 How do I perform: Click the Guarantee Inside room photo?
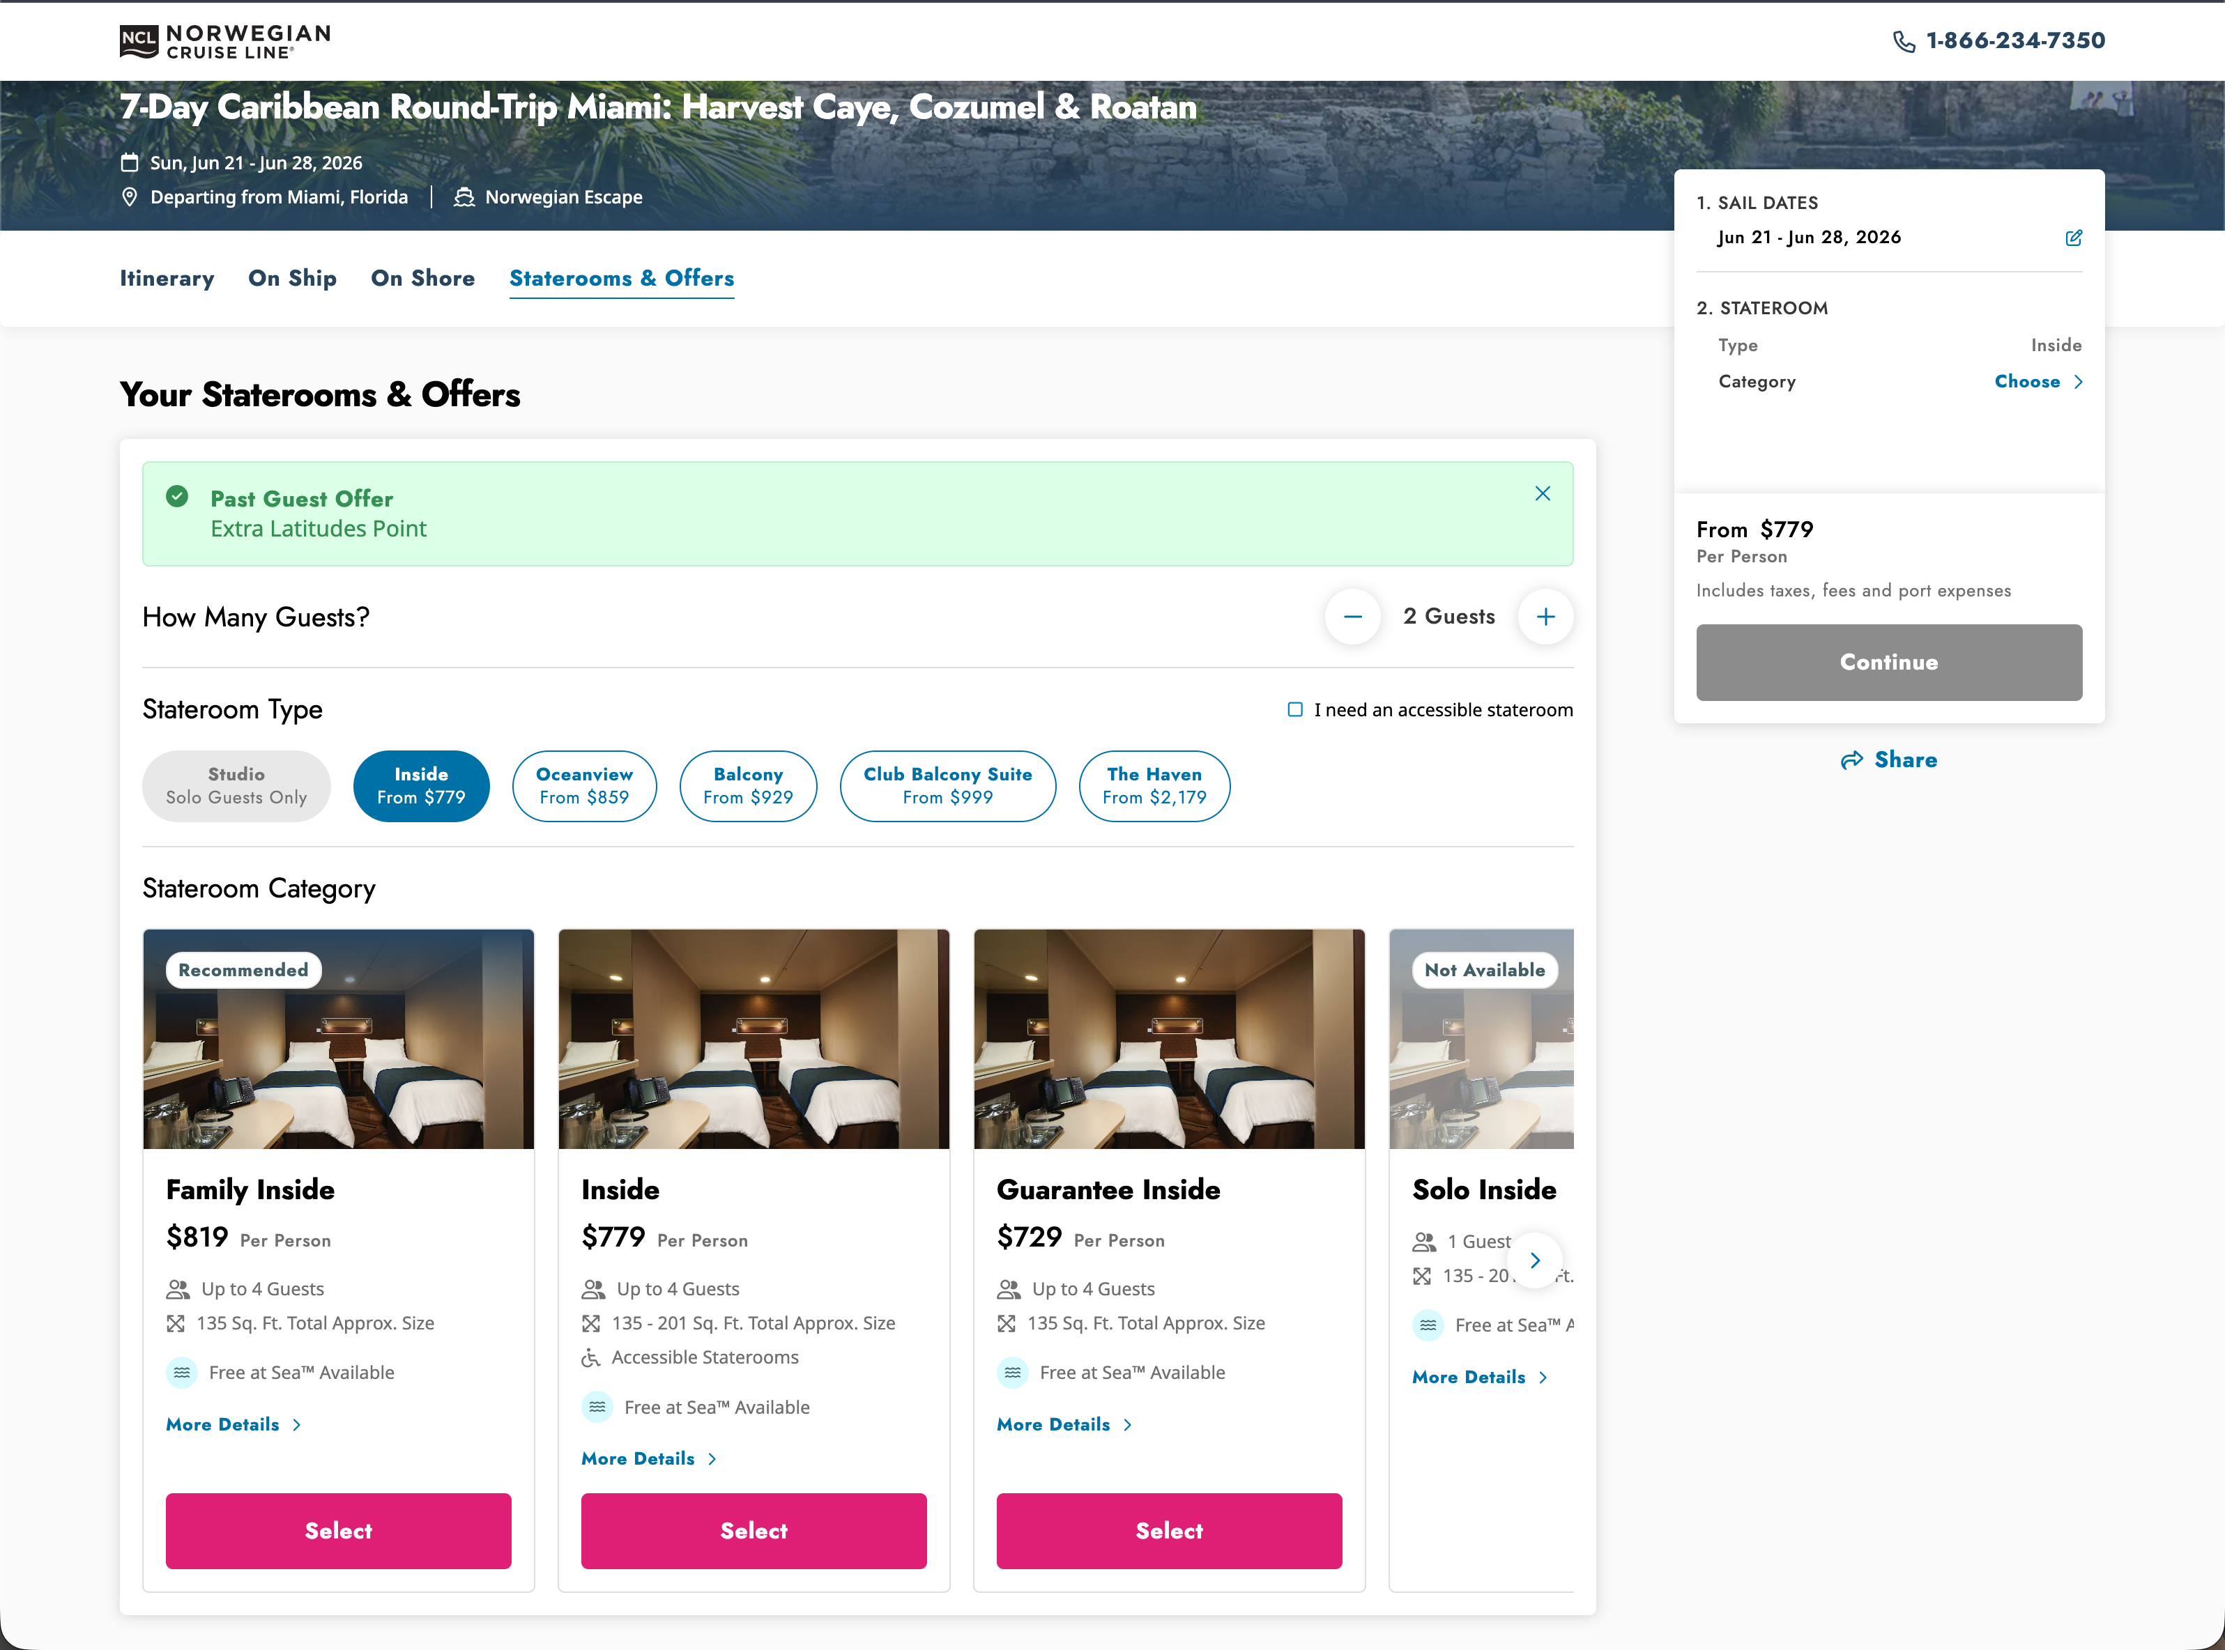tap(1169, 1039)
